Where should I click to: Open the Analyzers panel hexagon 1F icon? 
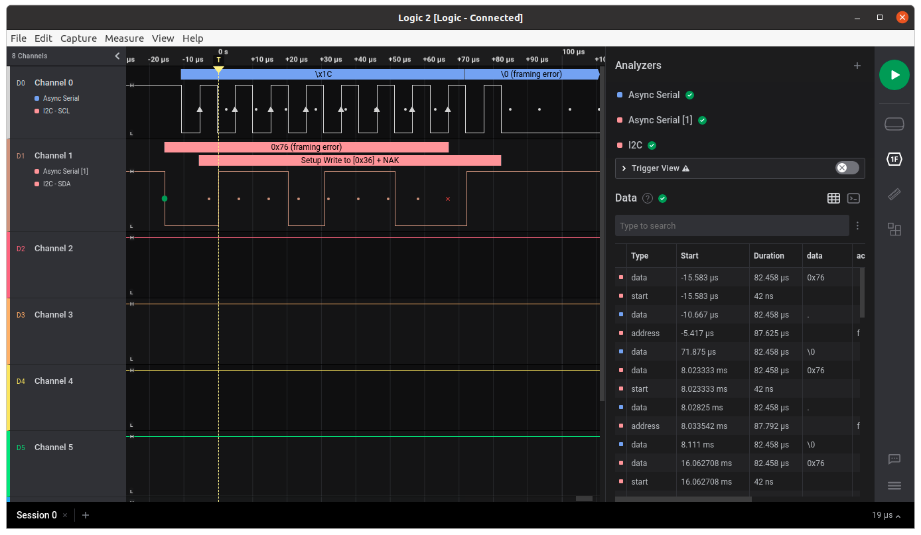click(x=894, y=159)
